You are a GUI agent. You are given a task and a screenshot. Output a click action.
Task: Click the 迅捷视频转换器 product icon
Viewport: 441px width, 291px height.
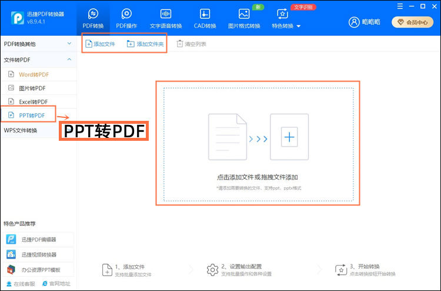point(11,255)
